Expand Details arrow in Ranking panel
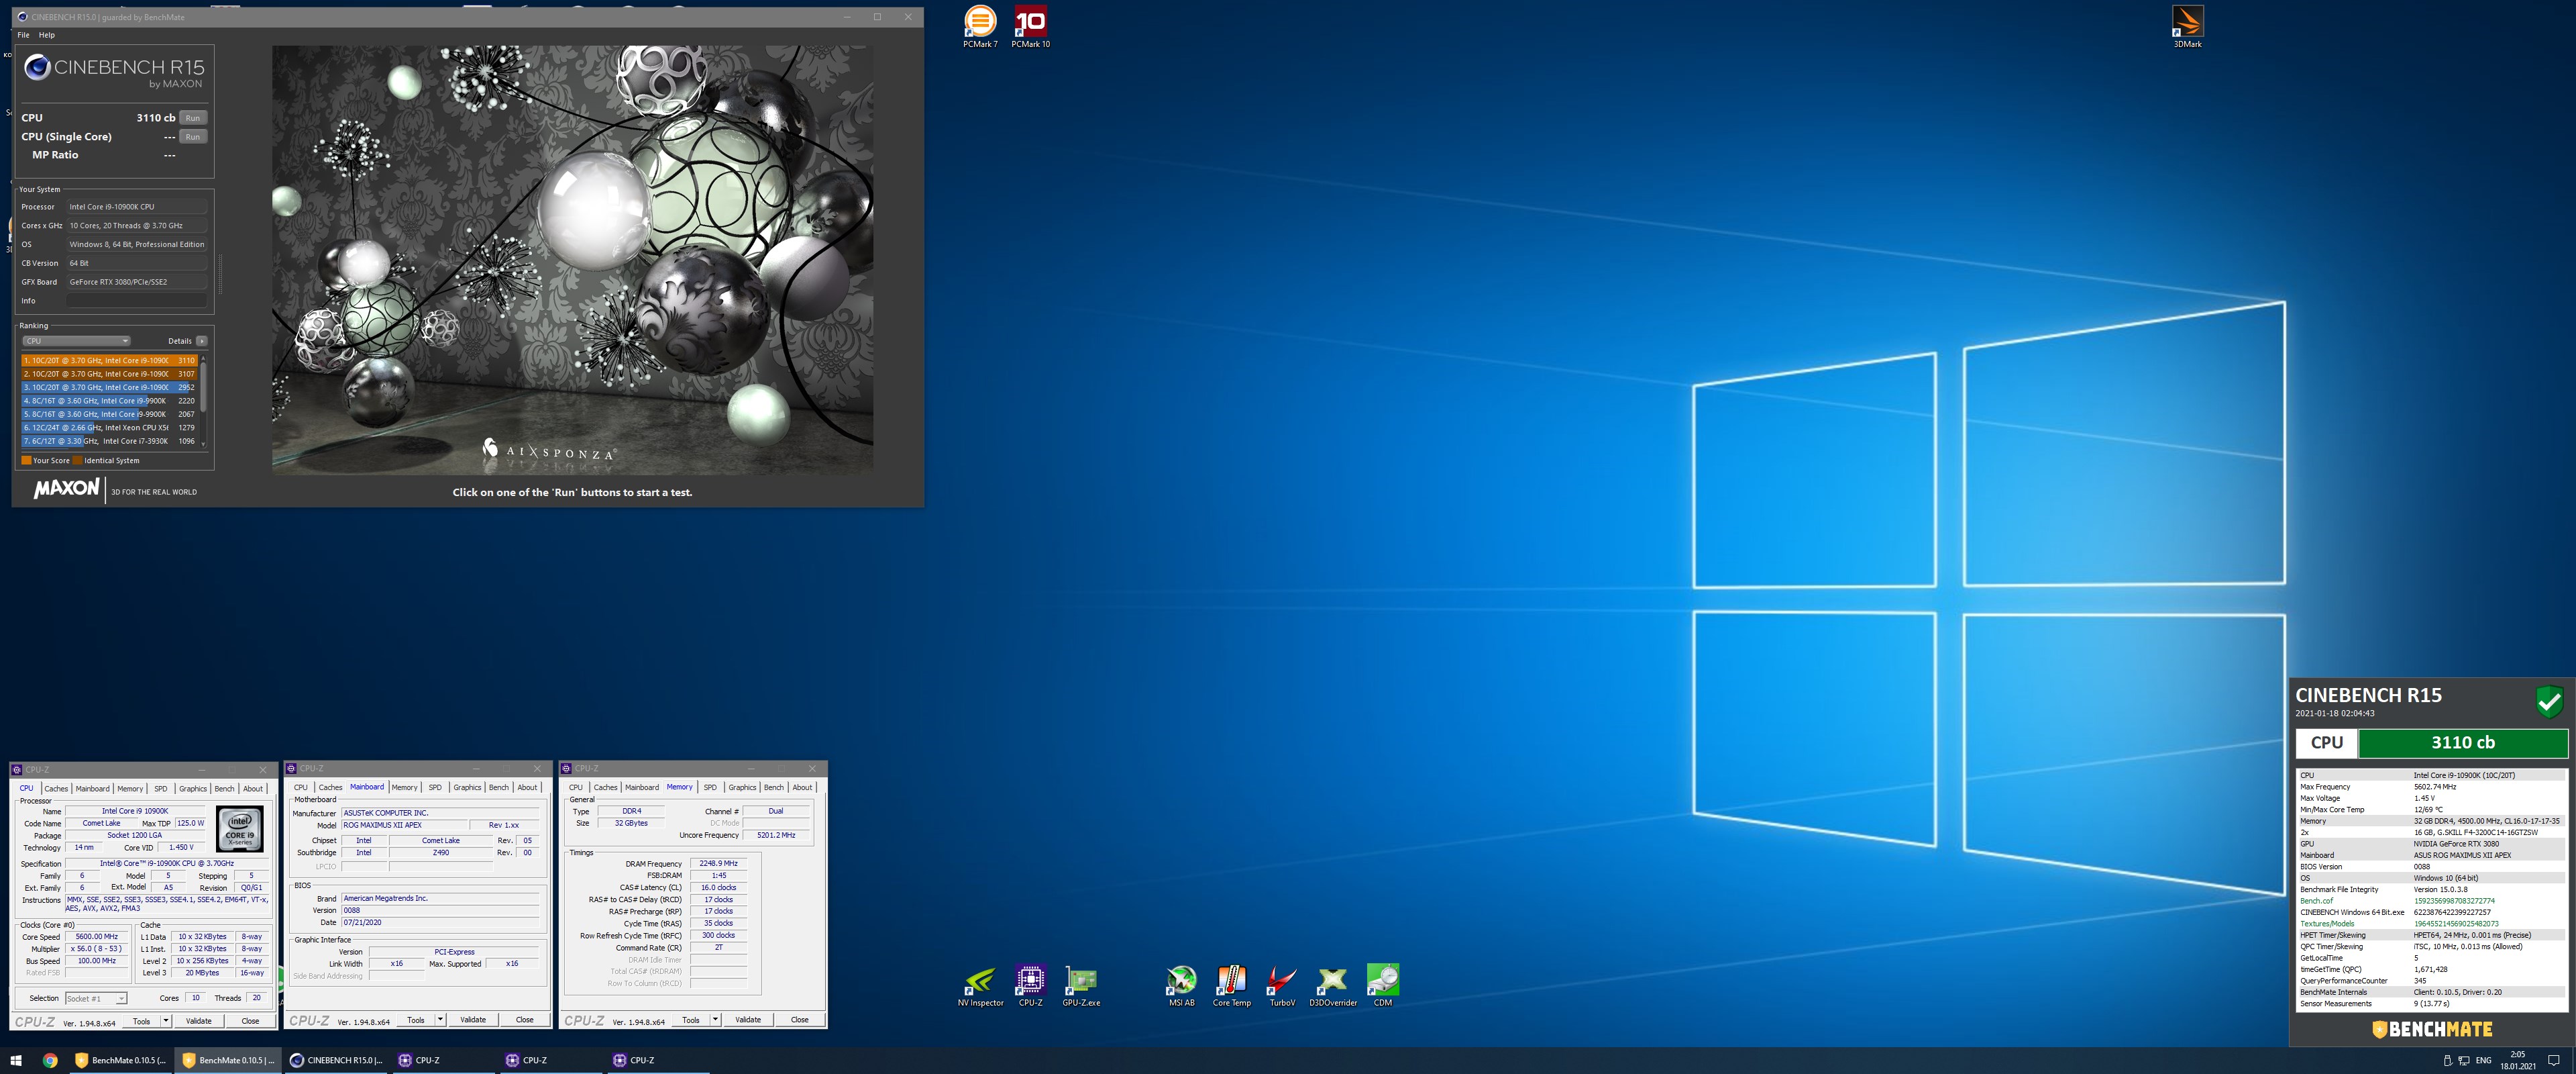 tap(202, 340)
